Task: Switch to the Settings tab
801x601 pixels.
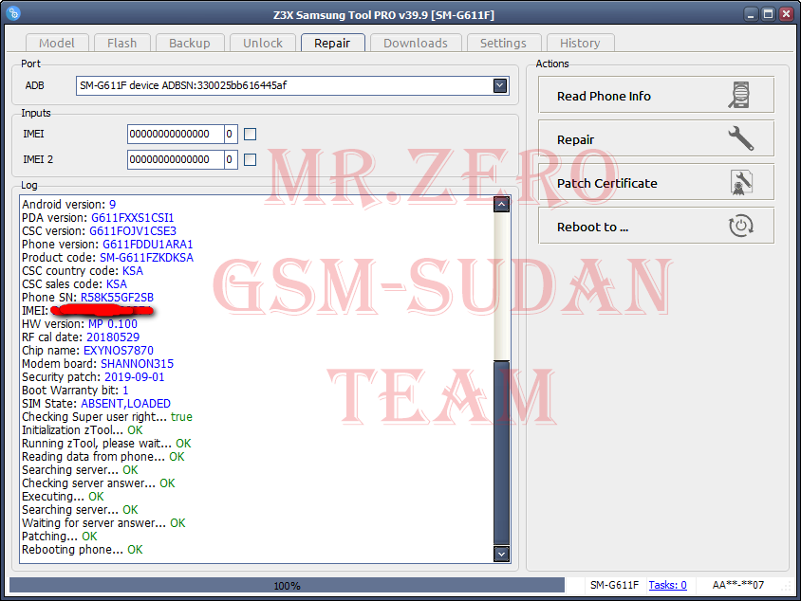Action: click(x=503, y=43)
